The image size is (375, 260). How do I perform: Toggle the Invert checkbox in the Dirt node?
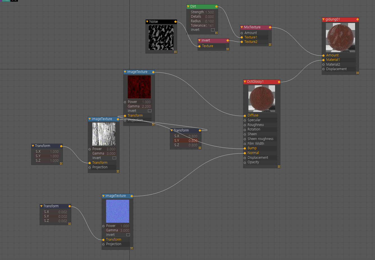(x=213, y=30)
